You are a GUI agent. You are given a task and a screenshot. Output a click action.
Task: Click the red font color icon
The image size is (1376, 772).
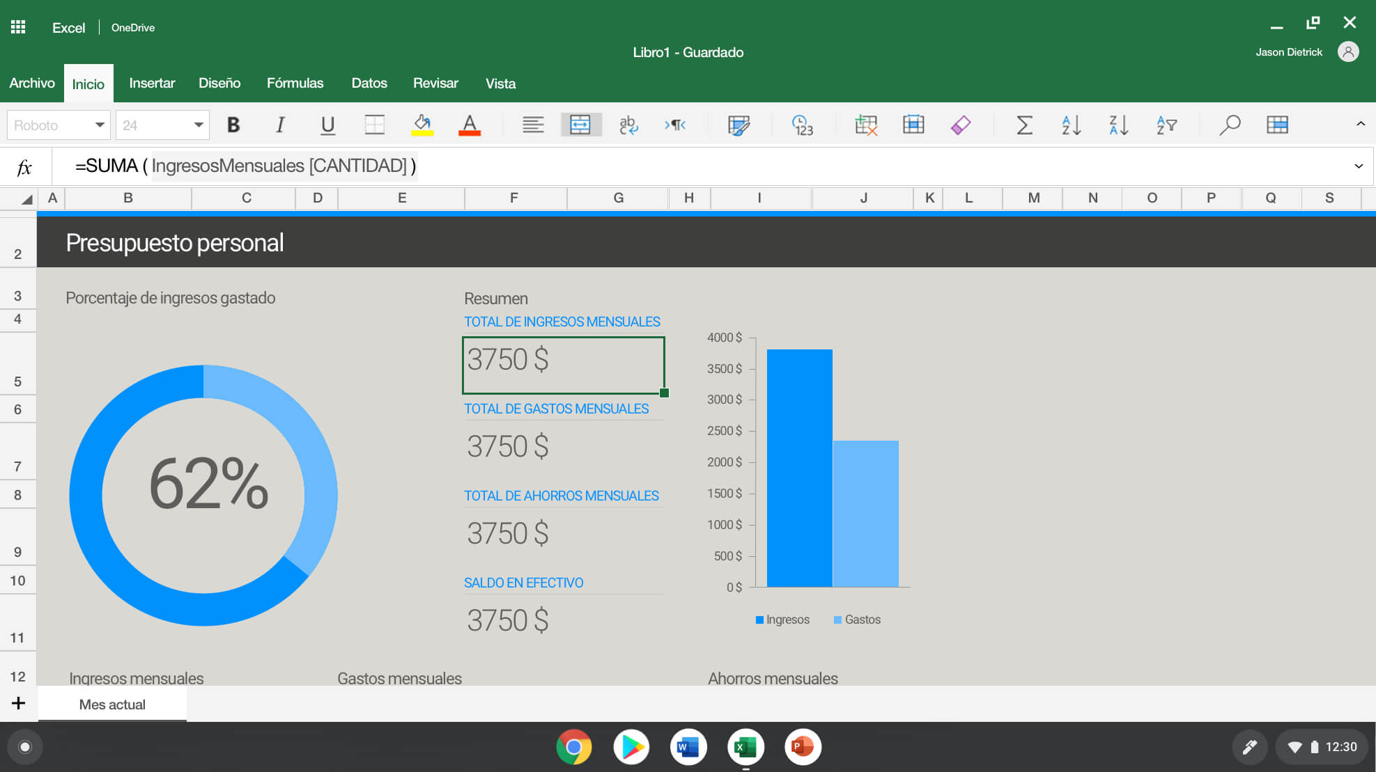[x=470, y=125]
